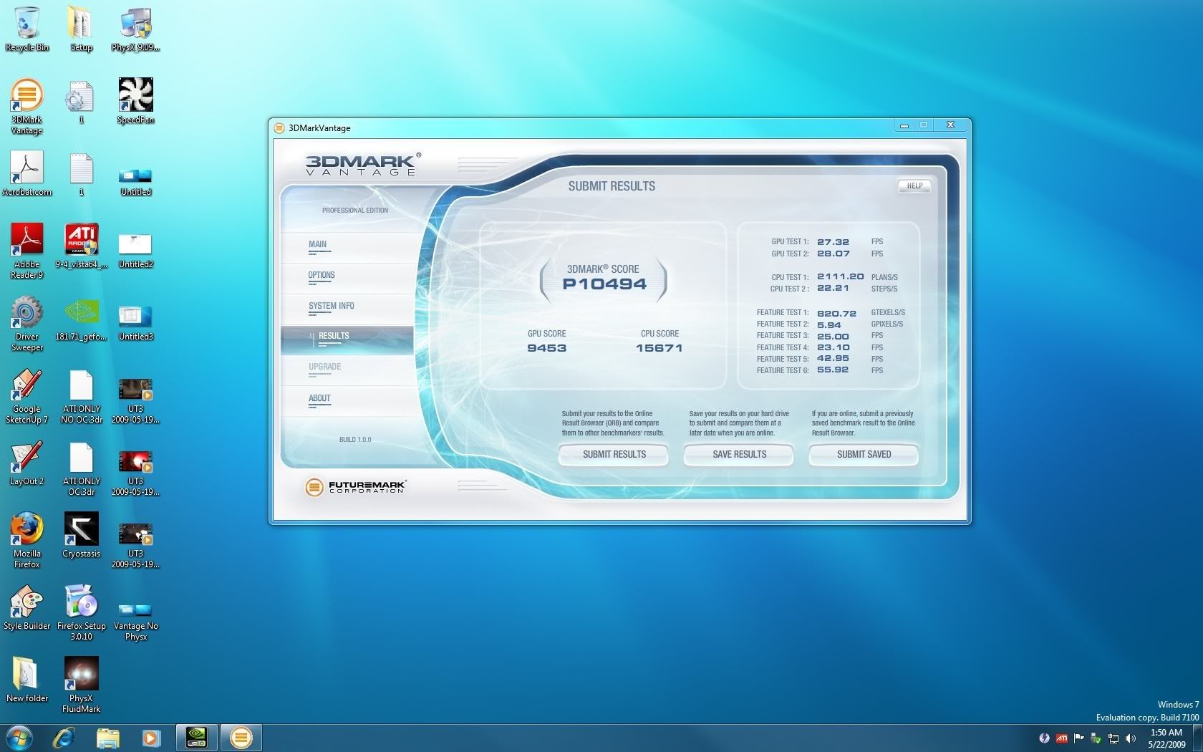Open the 3DMark Vantage desktop shortcut
This screenshot has height=752, width=1203.
click(x=26, y=105)
